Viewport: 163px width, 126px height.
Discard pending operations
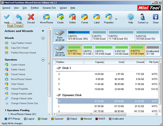(31, 19)
